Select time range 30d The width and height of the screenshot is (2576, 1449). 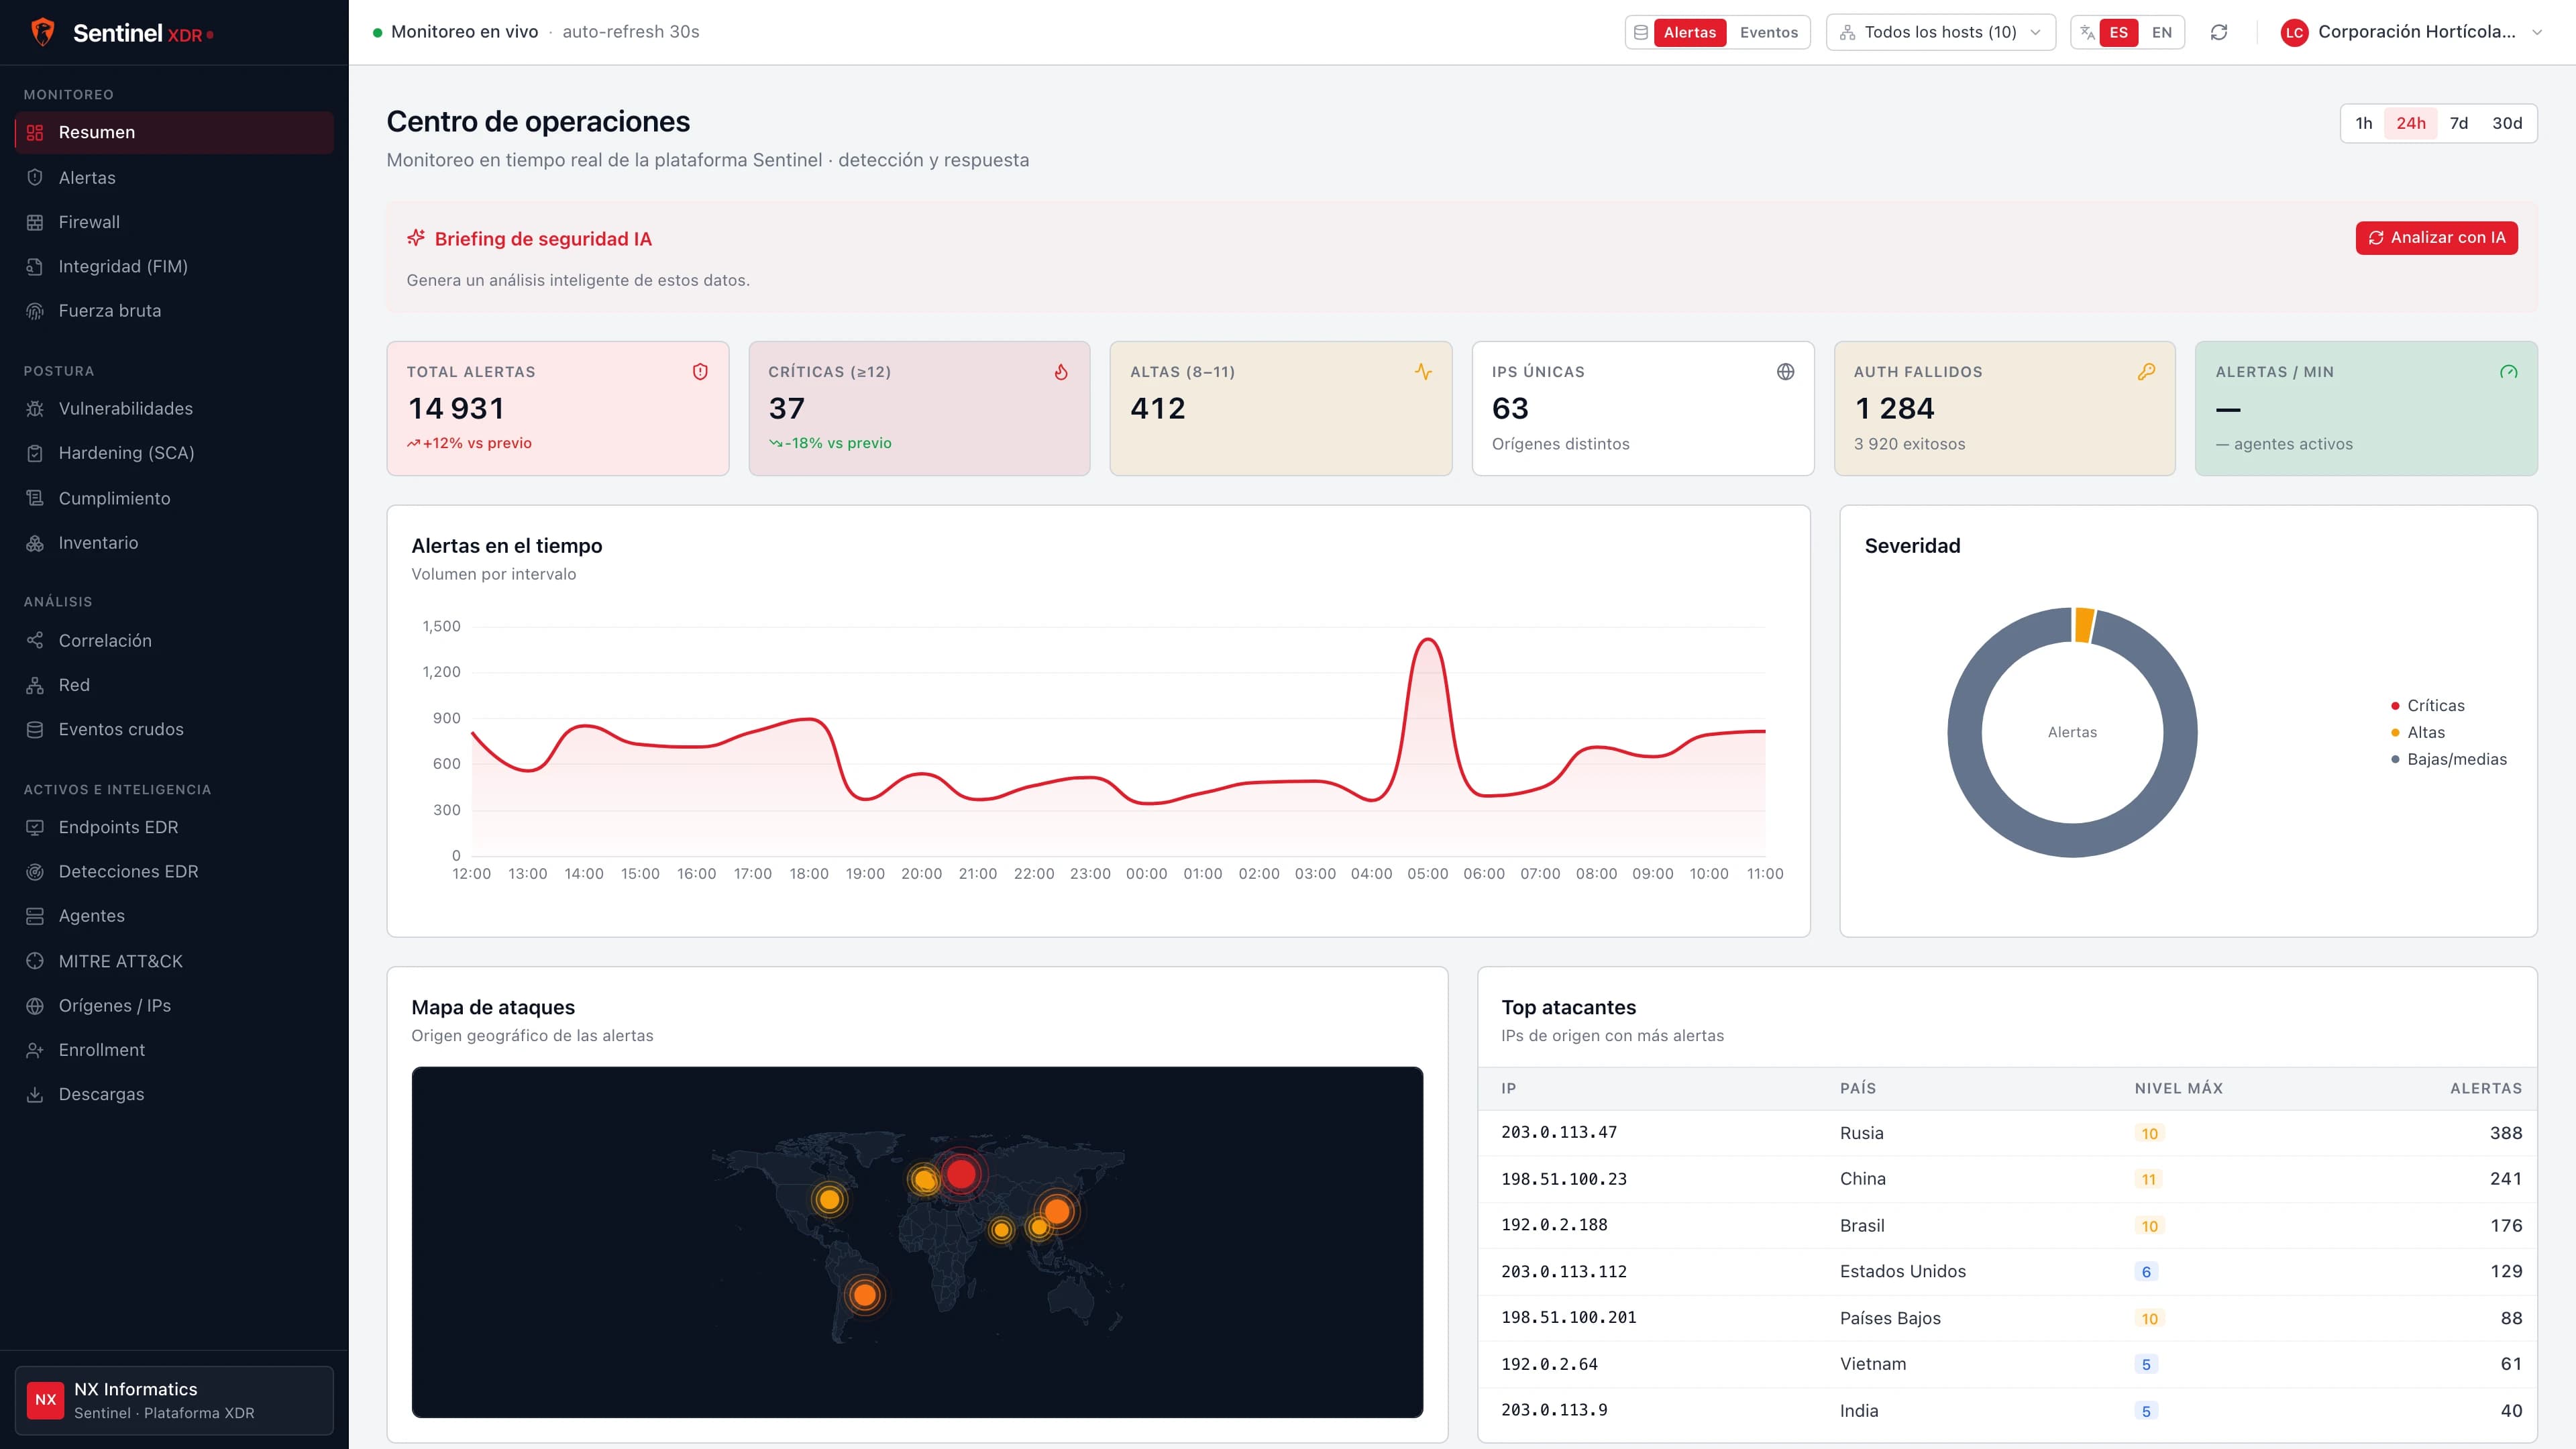(x=2506, y=123)
